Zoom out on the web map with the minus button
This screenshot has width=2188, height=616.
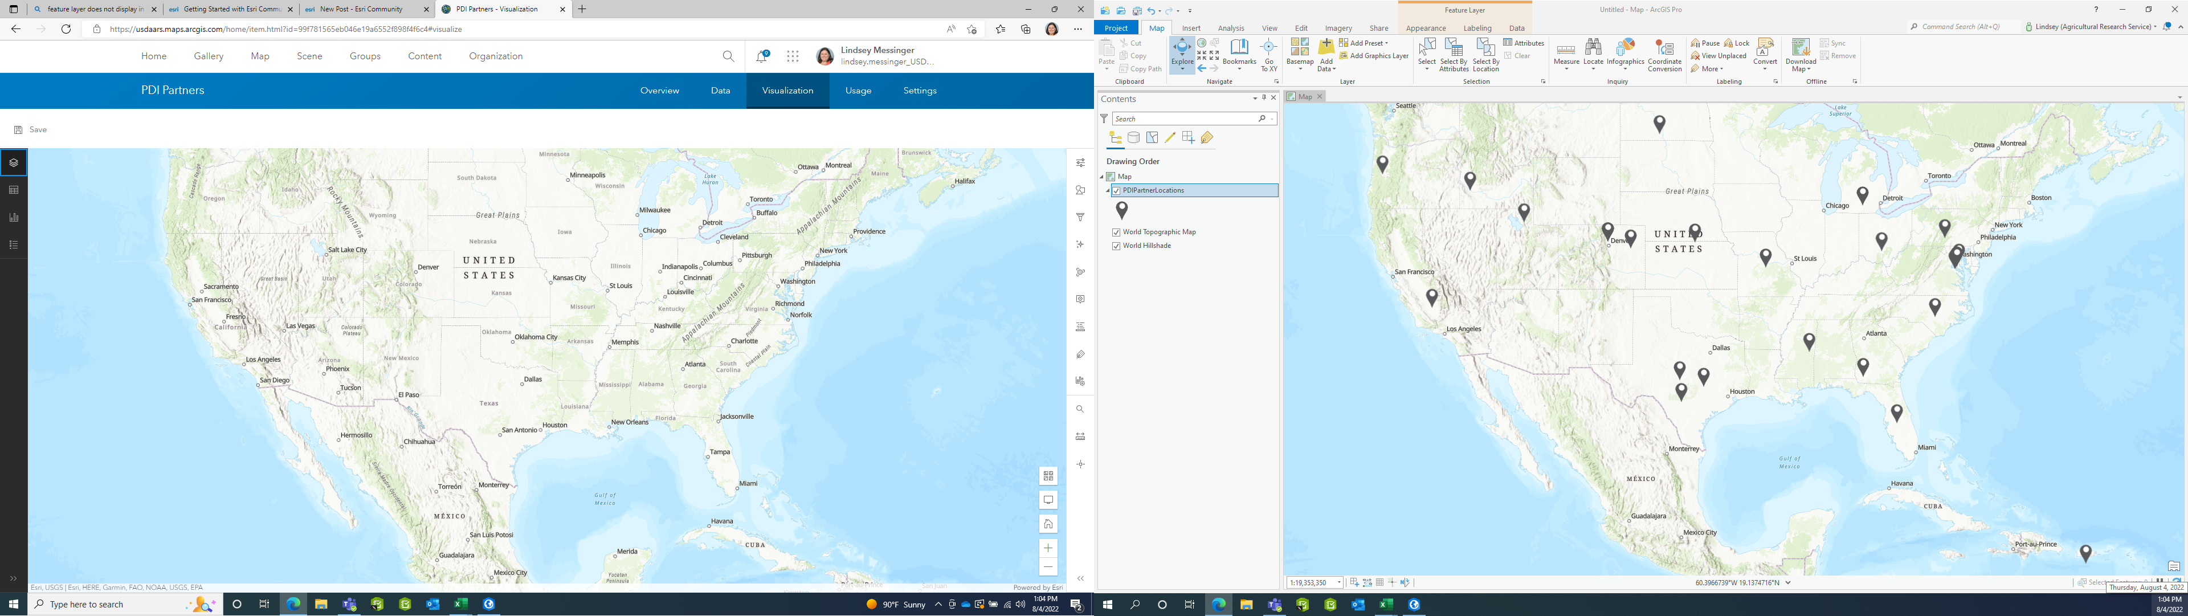[1048, 568]
